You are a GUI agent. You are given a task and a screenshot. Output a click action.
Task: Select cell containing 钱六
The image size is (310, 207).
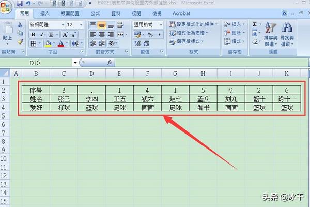click(147, 99)
